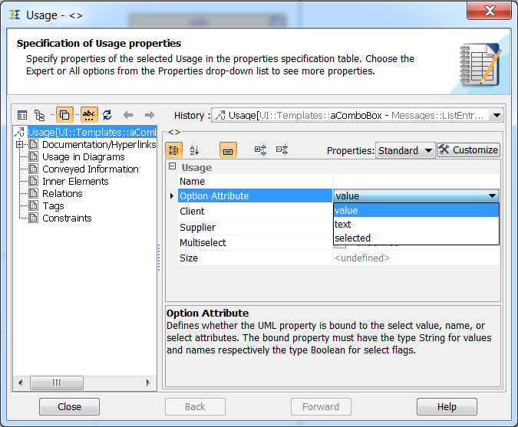The image size is (518, 427).
Task: Click the tree horizontal scrollbar thumb
Action: point(57,383)
